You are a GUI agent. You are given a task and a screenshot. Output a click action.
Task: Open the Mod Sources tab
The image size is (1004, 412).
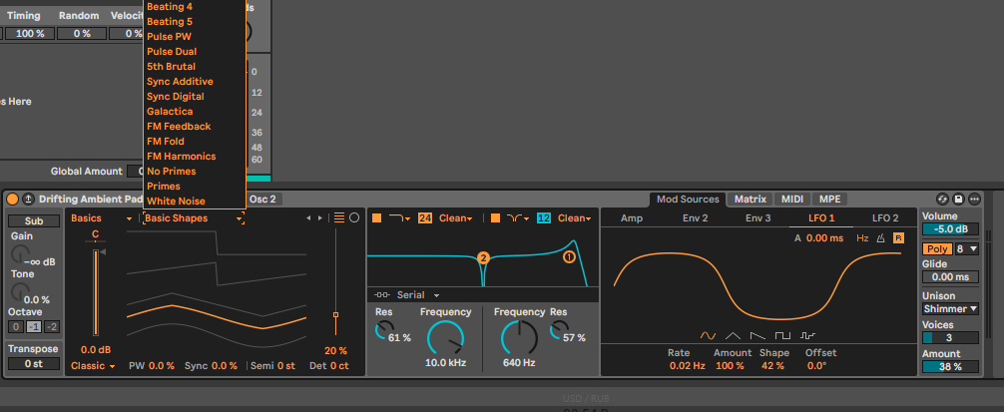coord(688,199)
